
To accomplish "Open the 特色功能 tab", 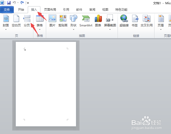I will [x=121, y=10].
